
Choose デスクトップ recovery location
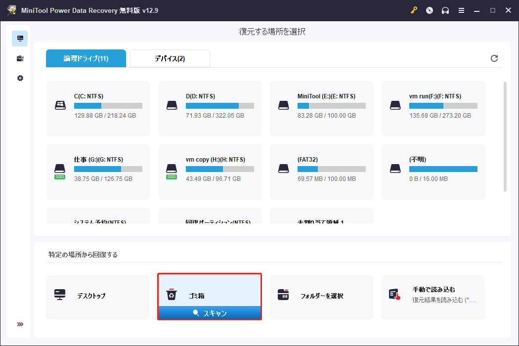pos(98,298)
